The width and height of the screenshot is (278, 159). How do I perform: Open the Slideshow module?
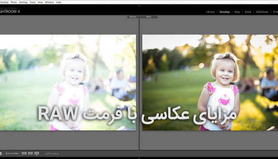[x=262, y=12]
